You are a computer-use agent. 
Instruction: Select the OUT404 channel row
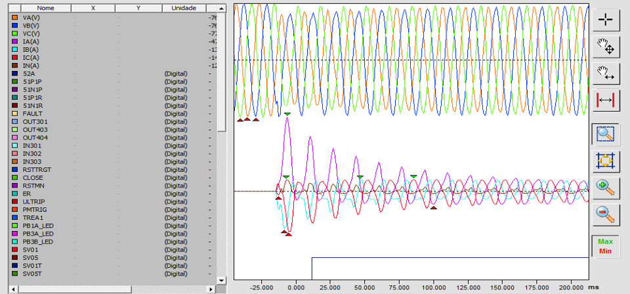112,138
